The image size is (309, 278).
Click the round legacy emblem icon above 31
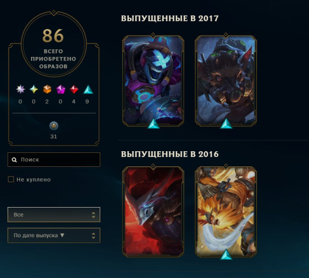tap(54, 126)
